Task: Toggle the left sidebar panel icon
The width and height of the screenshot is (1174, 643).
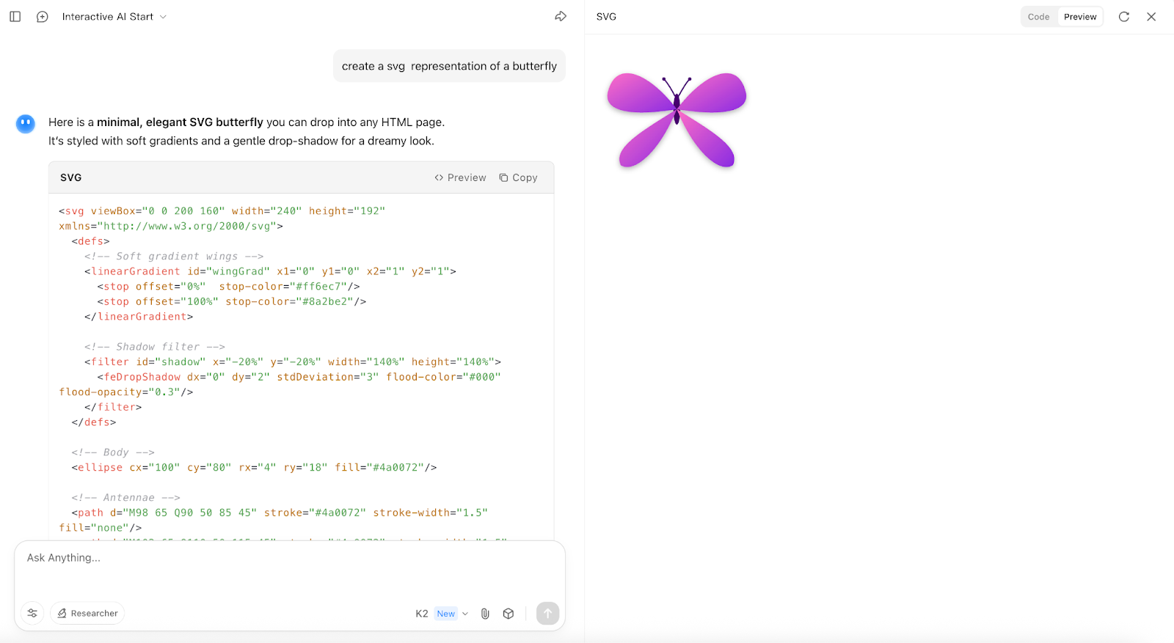Action: pos(15,16)
